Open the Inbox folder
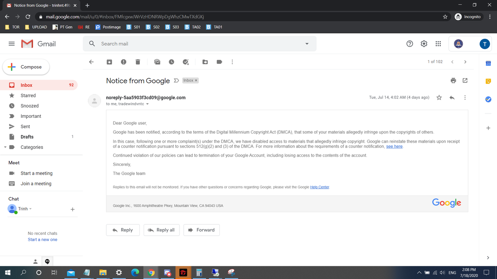Image resolution: width=497 pixels, height=279 pixels. (39, 85)
